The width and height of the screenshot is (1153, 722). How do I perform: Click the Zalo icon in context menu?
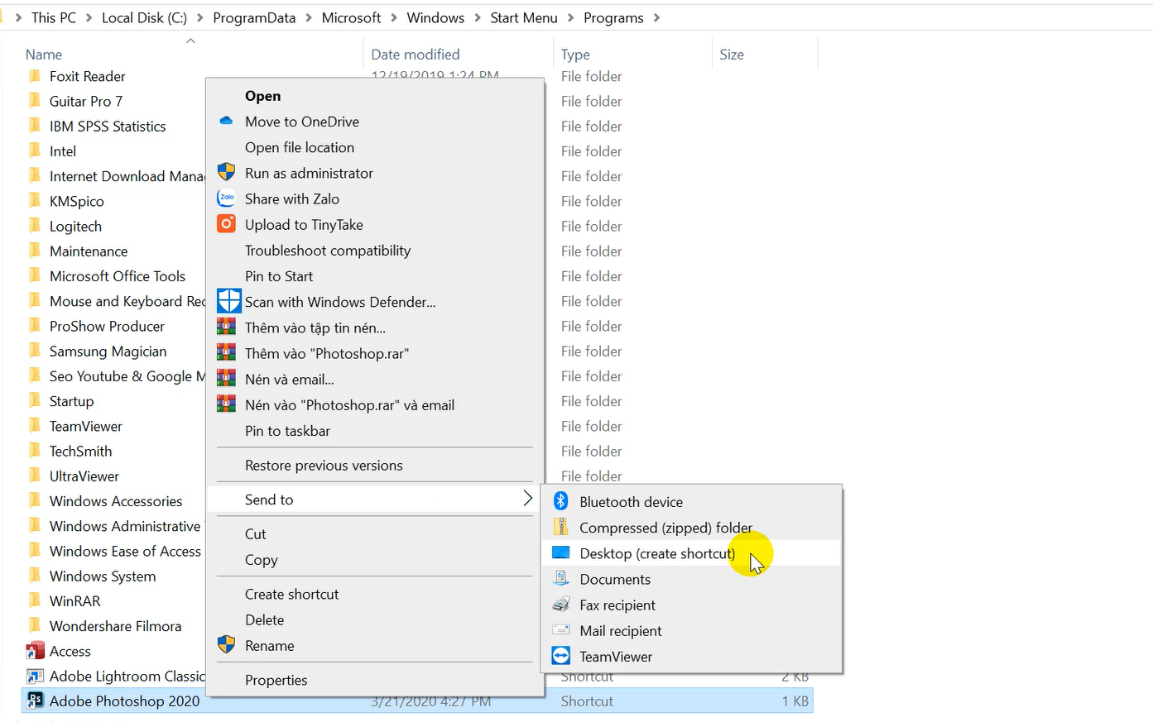[x=226, y=198]
